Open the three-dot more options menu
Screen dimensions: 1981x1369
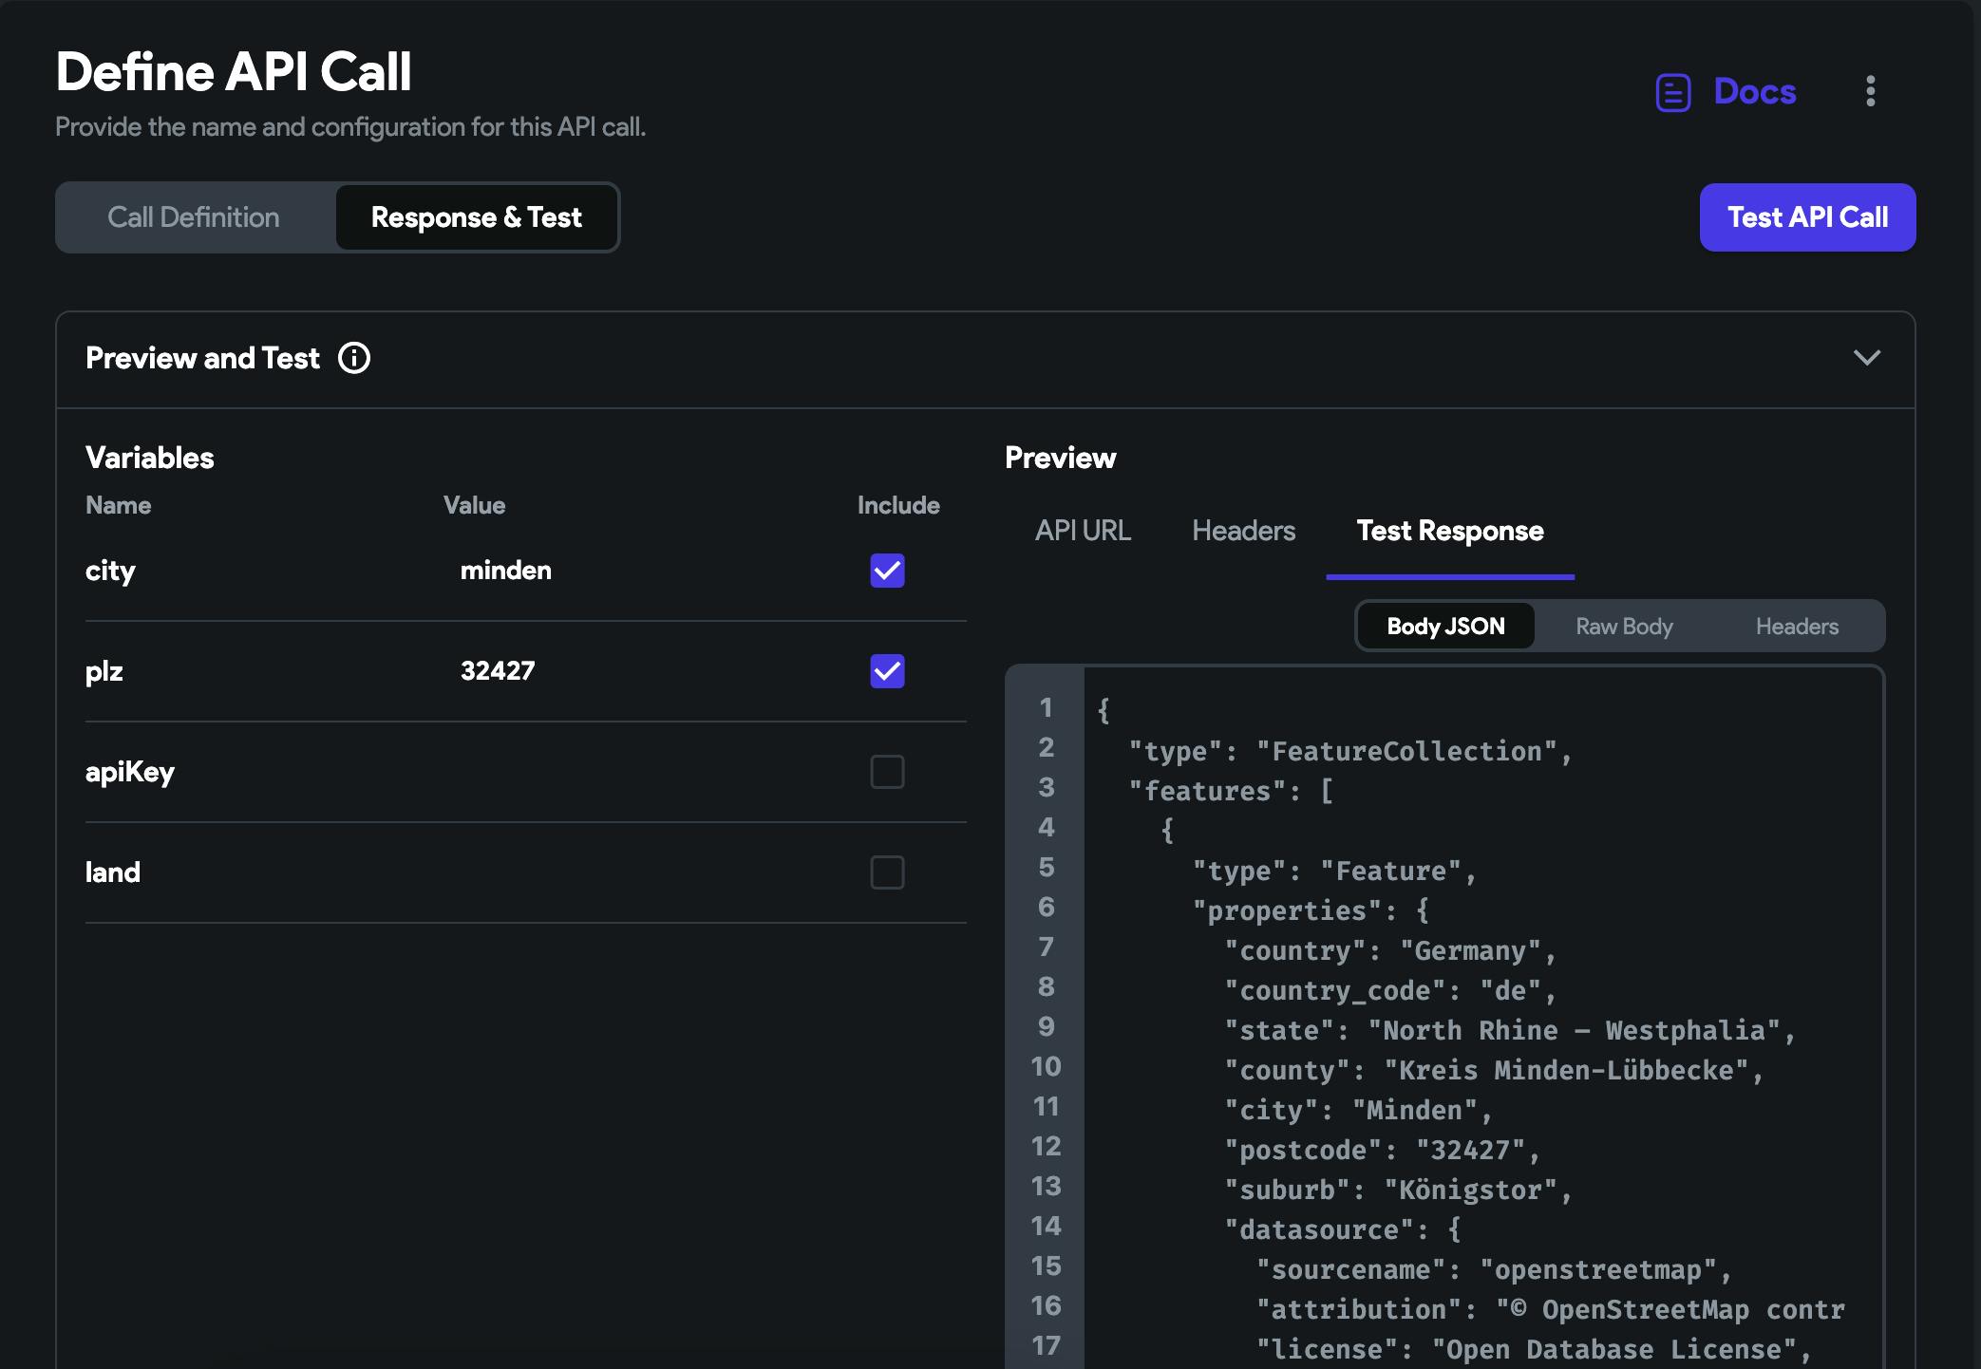click(1870, 91)
